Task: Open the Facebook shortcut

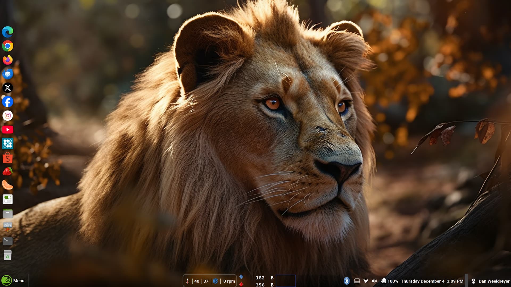Action: tap(7, 102)
